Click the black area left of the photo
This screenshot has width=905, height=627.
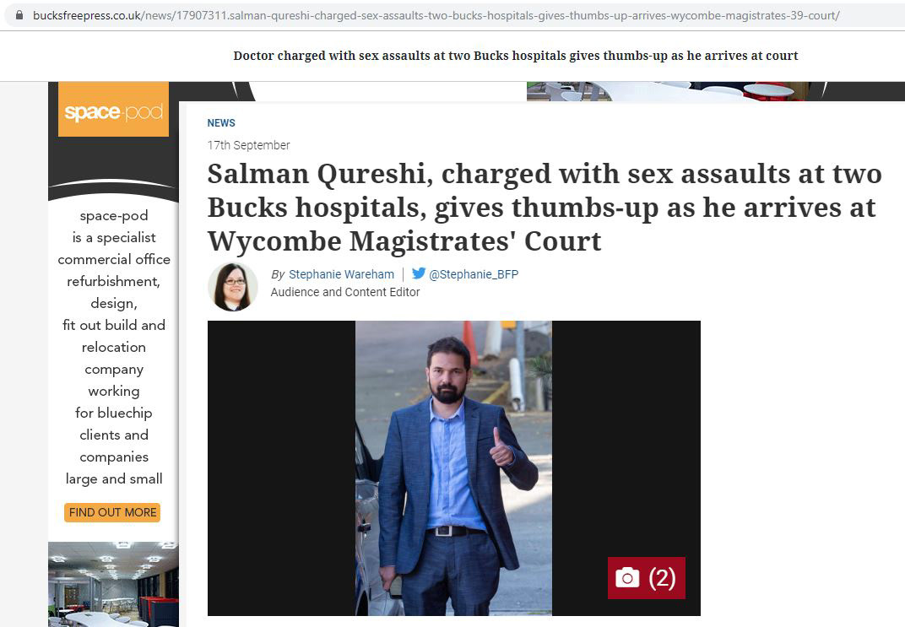point(282,468)
